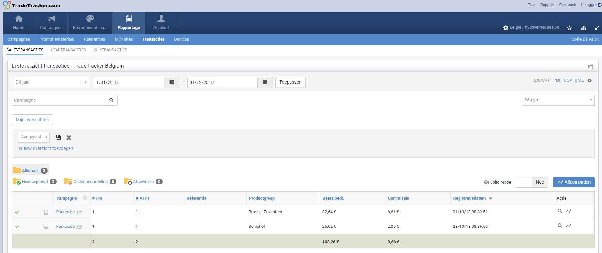Viewport: 602px width, 253px height.
Task: Open Campagnes megaphone section
Action: [x=51, y=23]
